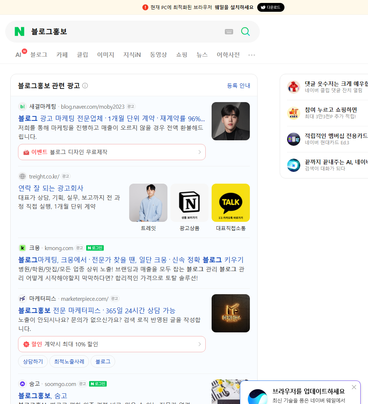Switch to the AI search tab
Viewport: 368px width, 404px height.
click(x=18, y=55)
